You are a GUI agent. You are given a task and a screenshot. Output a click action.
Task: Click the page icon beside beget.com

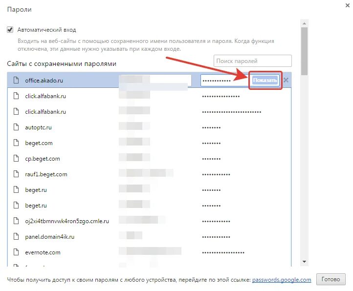(16, 143)
